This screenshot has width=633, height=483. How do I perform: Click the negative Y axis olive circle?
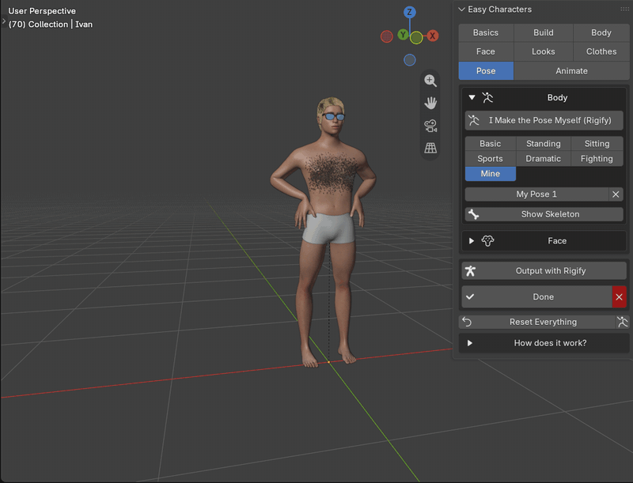coord(416,38)
